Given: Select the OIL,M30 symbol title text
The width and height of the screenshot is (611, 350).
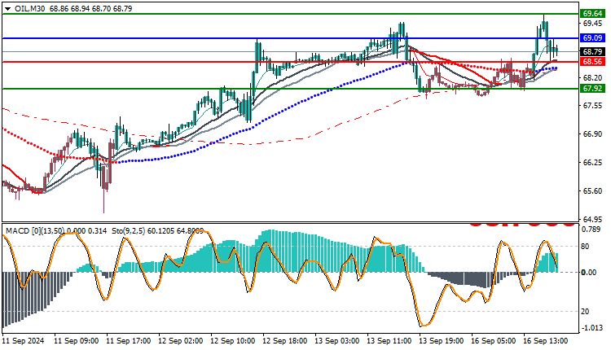Looking at the screenshot, I should [29, 9].
